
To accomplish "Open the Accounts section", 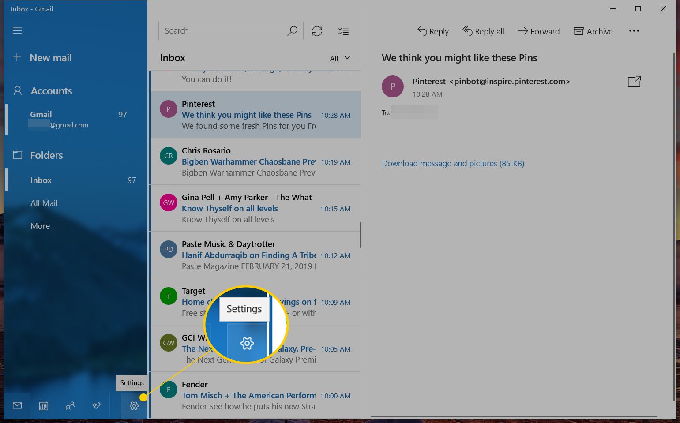I will (51, 91).
